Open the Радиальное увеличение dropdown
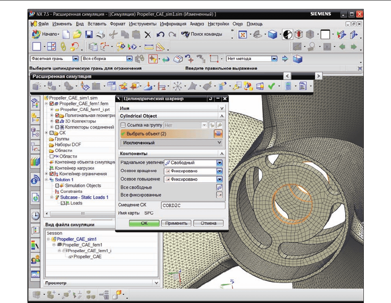 219,163
